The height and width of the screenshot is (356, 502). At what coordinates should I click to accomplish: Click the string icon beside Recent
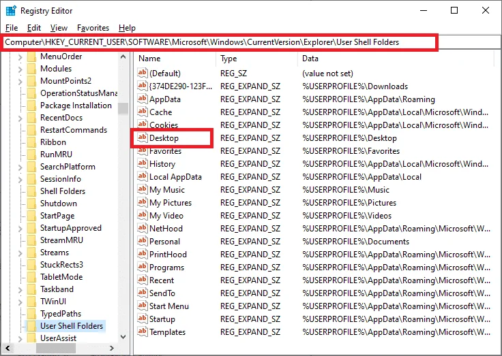click(143, 280)
